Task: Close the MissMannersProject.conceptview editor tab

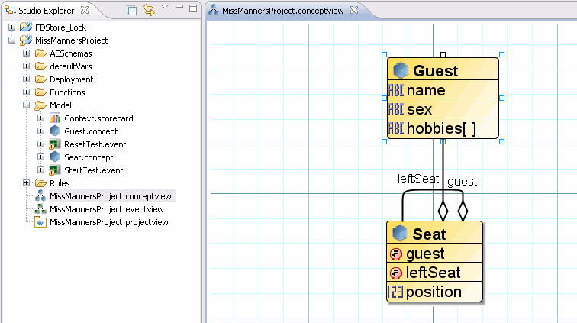Action: coord(354,10)
